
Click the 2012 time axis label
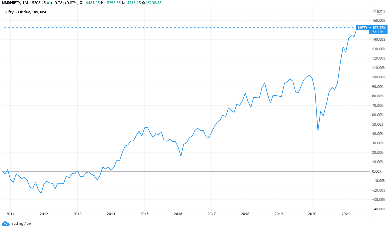coord(44,214)
